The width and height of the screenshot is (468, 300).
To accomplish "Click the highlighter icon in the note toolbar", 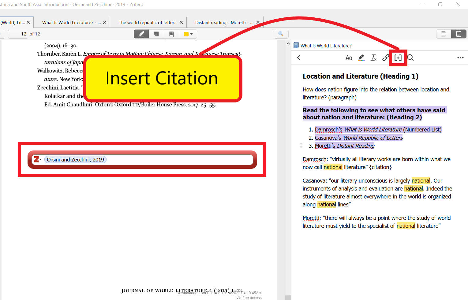I will (361, 57).
